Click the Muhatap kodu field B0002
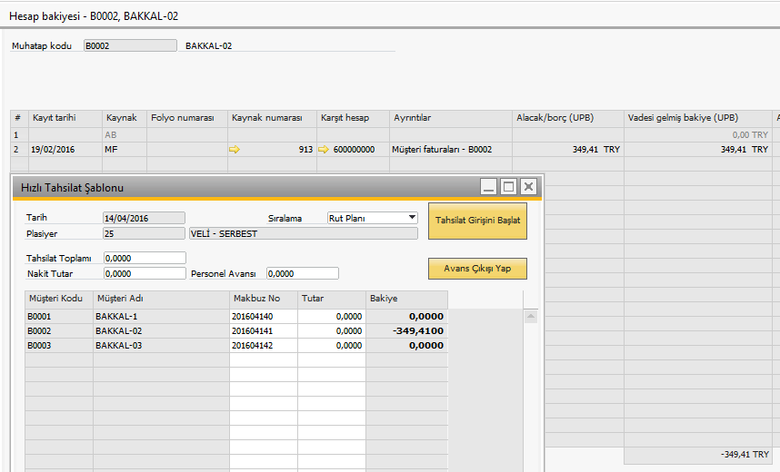The height and width of the screenshot is (472, 780). coord(130,45)
